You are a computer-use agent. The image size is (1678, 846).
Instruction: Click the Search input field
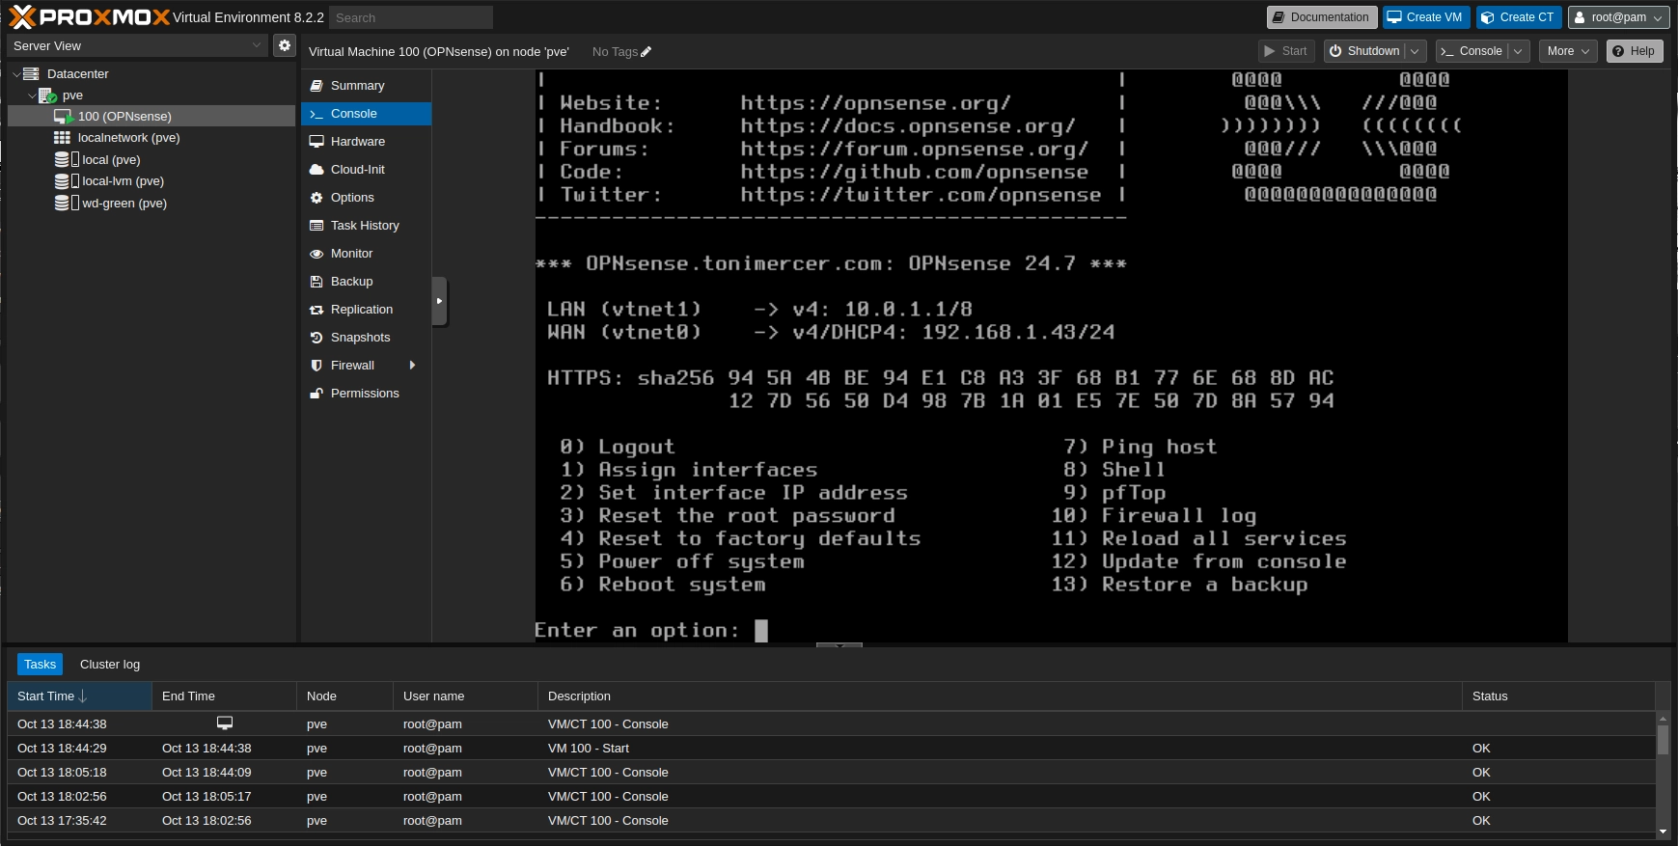411,17
